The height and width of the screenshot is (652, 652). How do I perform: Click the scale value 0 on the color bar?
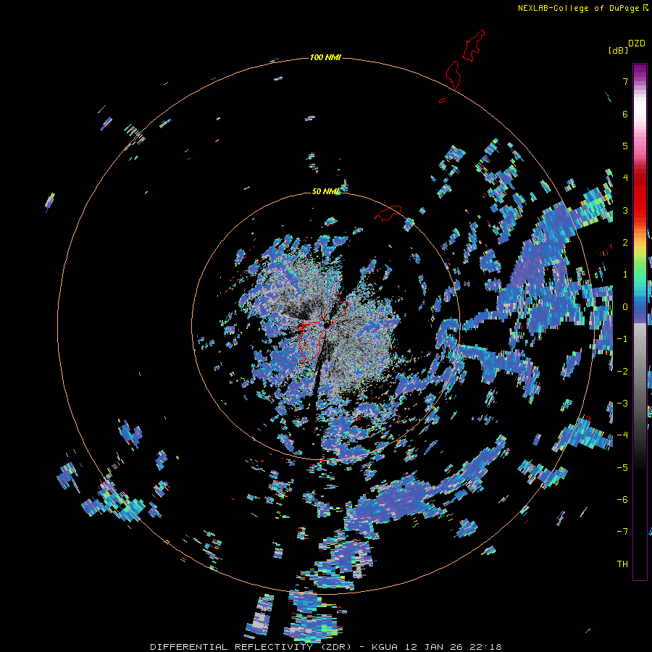(x=625, y=307)
